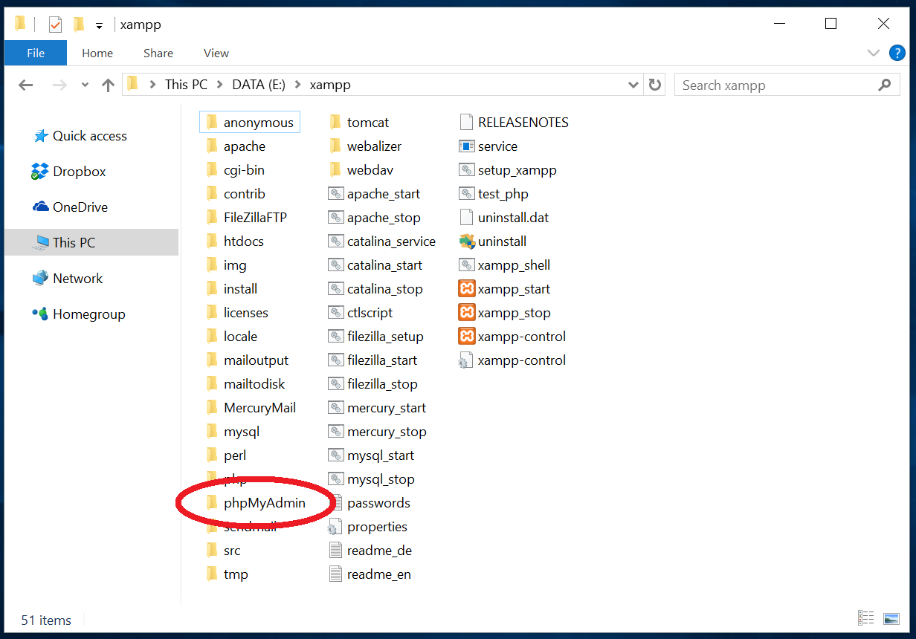Switch to the View ribbon tab

point(216,53)
